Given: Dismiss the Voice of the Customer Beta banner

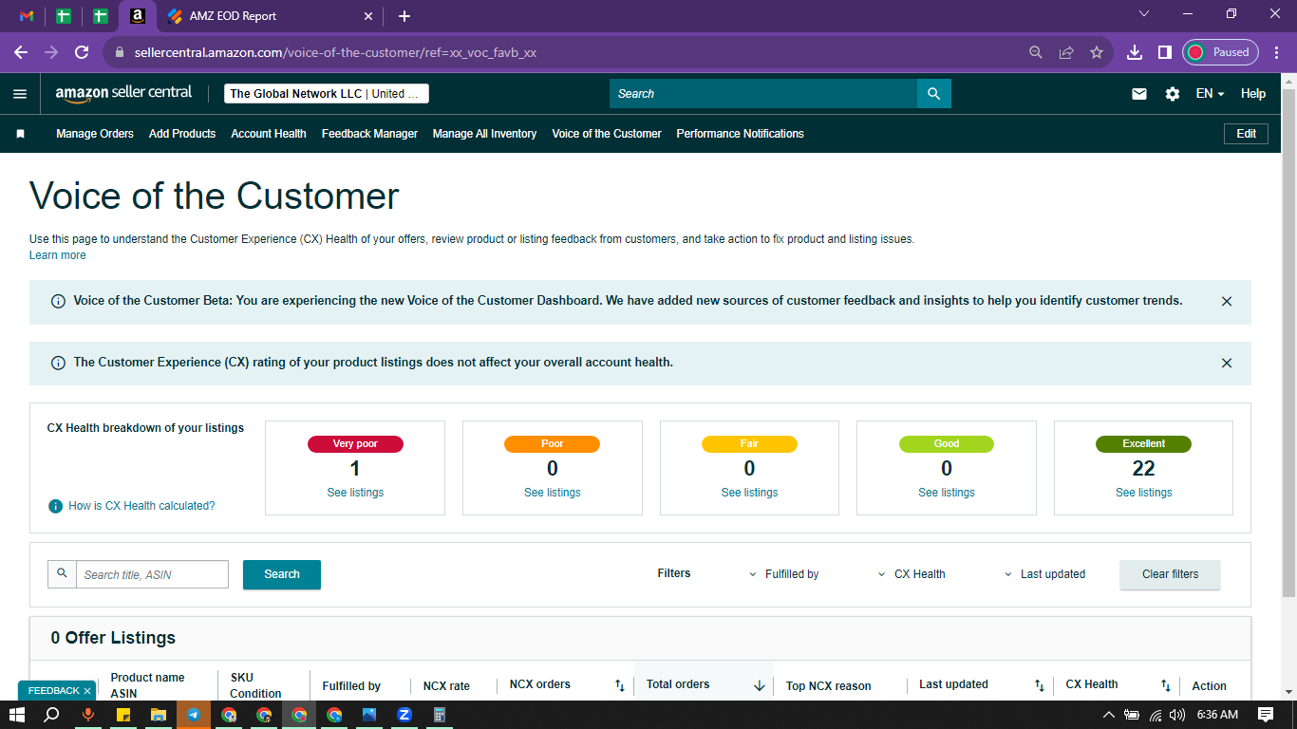Looking at the screenshot, I should click(1227, 302).
